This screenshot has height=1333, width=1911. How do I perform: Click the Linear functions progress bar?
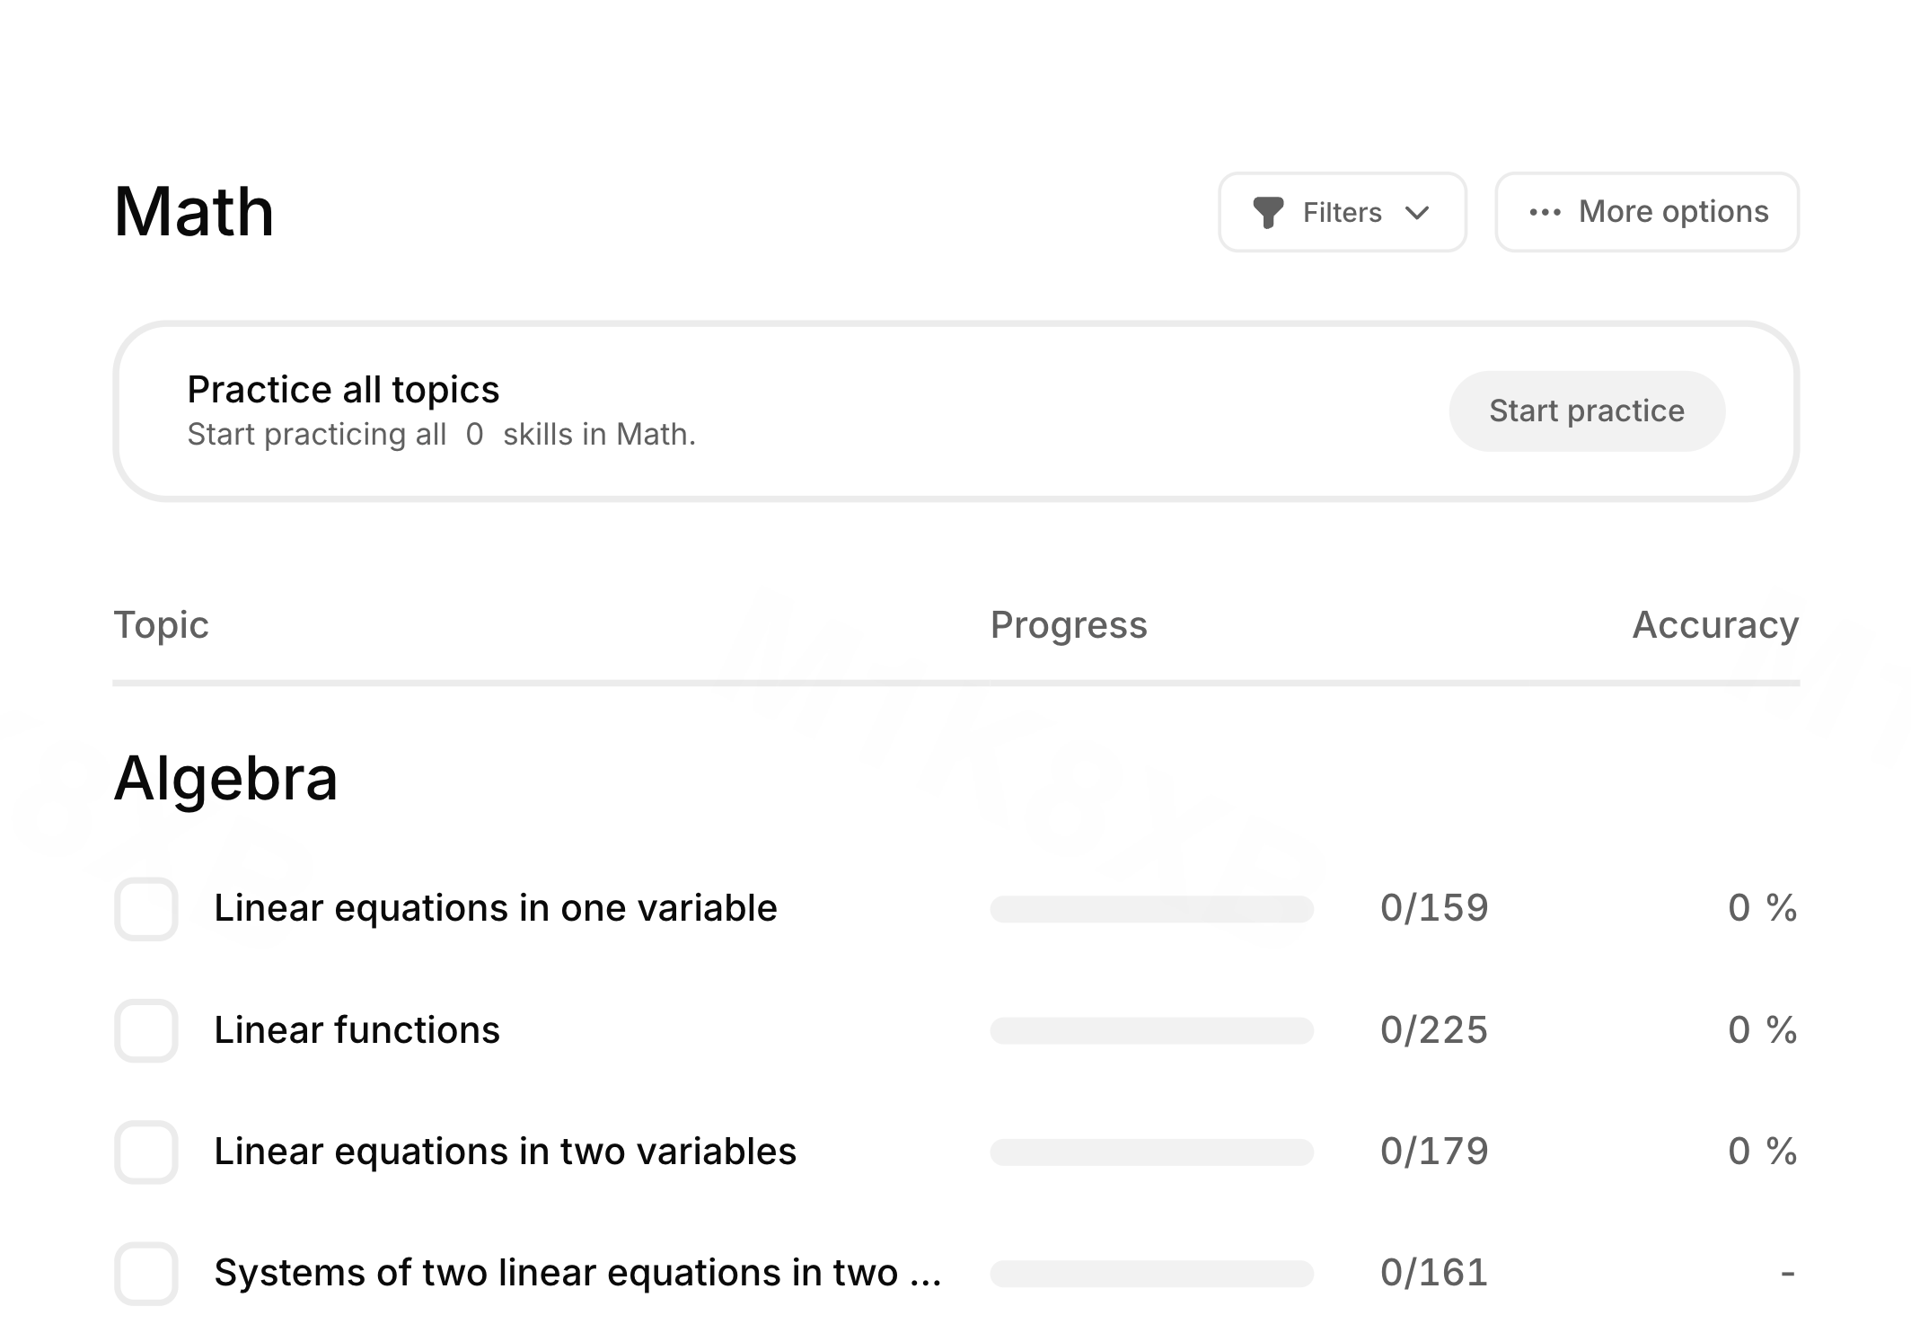pyautogui.click(x=1151, y=1030)
